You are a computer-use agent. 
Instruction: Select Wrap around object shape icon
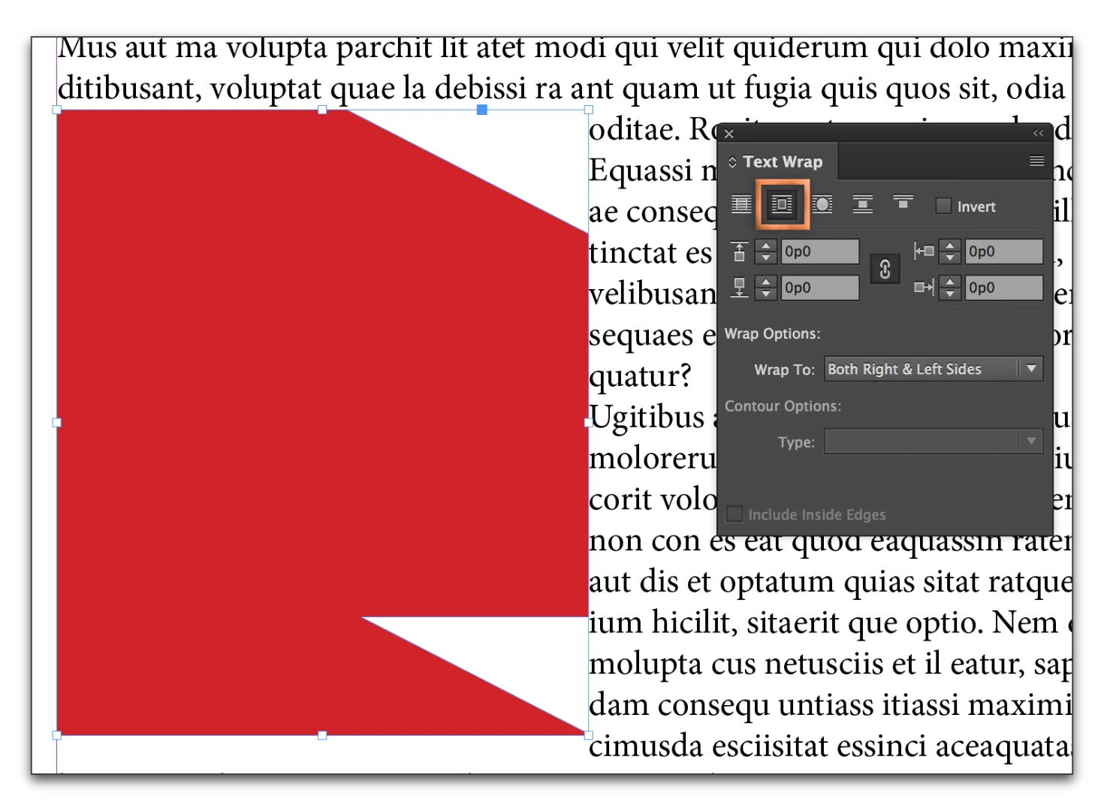pyautogui.click(x=822, y=204)
